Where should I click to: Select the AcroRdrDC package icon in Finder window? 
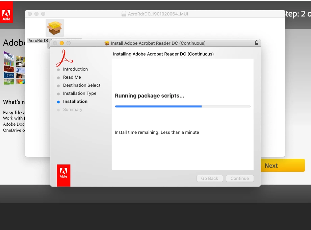click(55, 28)
